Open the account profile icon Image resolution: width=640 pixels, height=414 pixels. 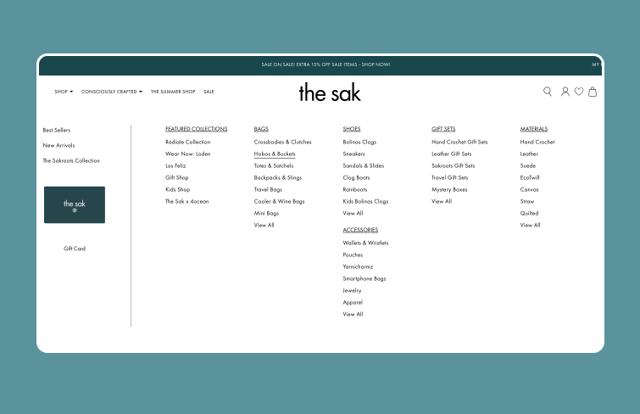coord(565,92)
